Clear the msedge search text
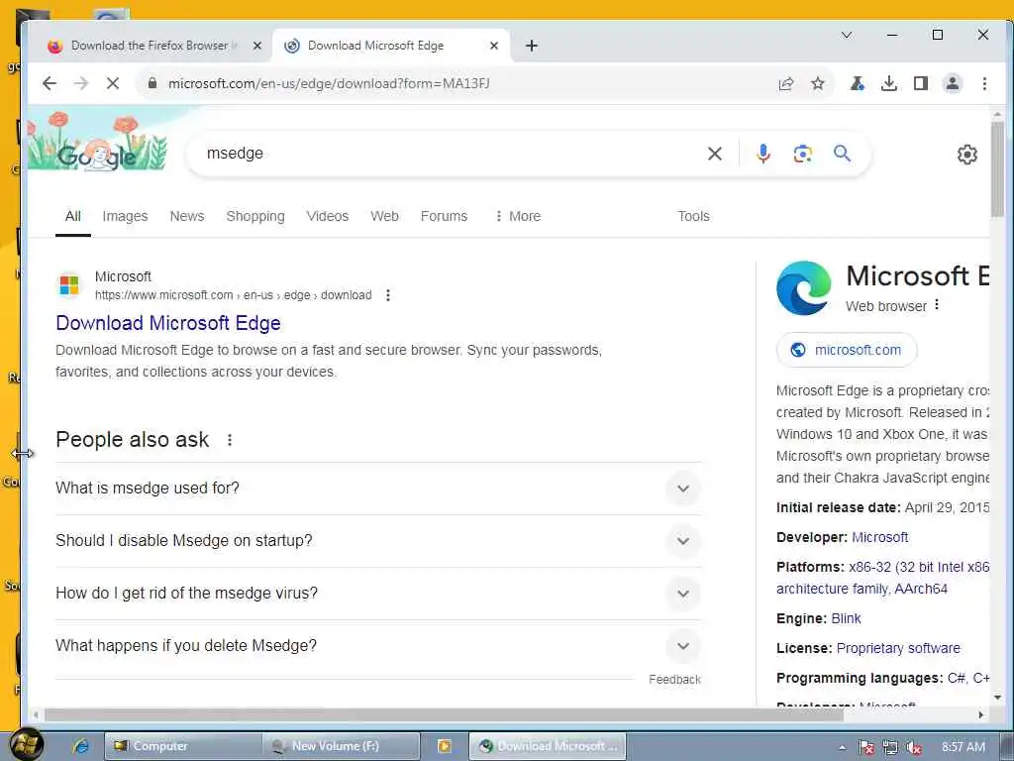The height and width of the screenshot is (761, 1014). coord(715,154)
